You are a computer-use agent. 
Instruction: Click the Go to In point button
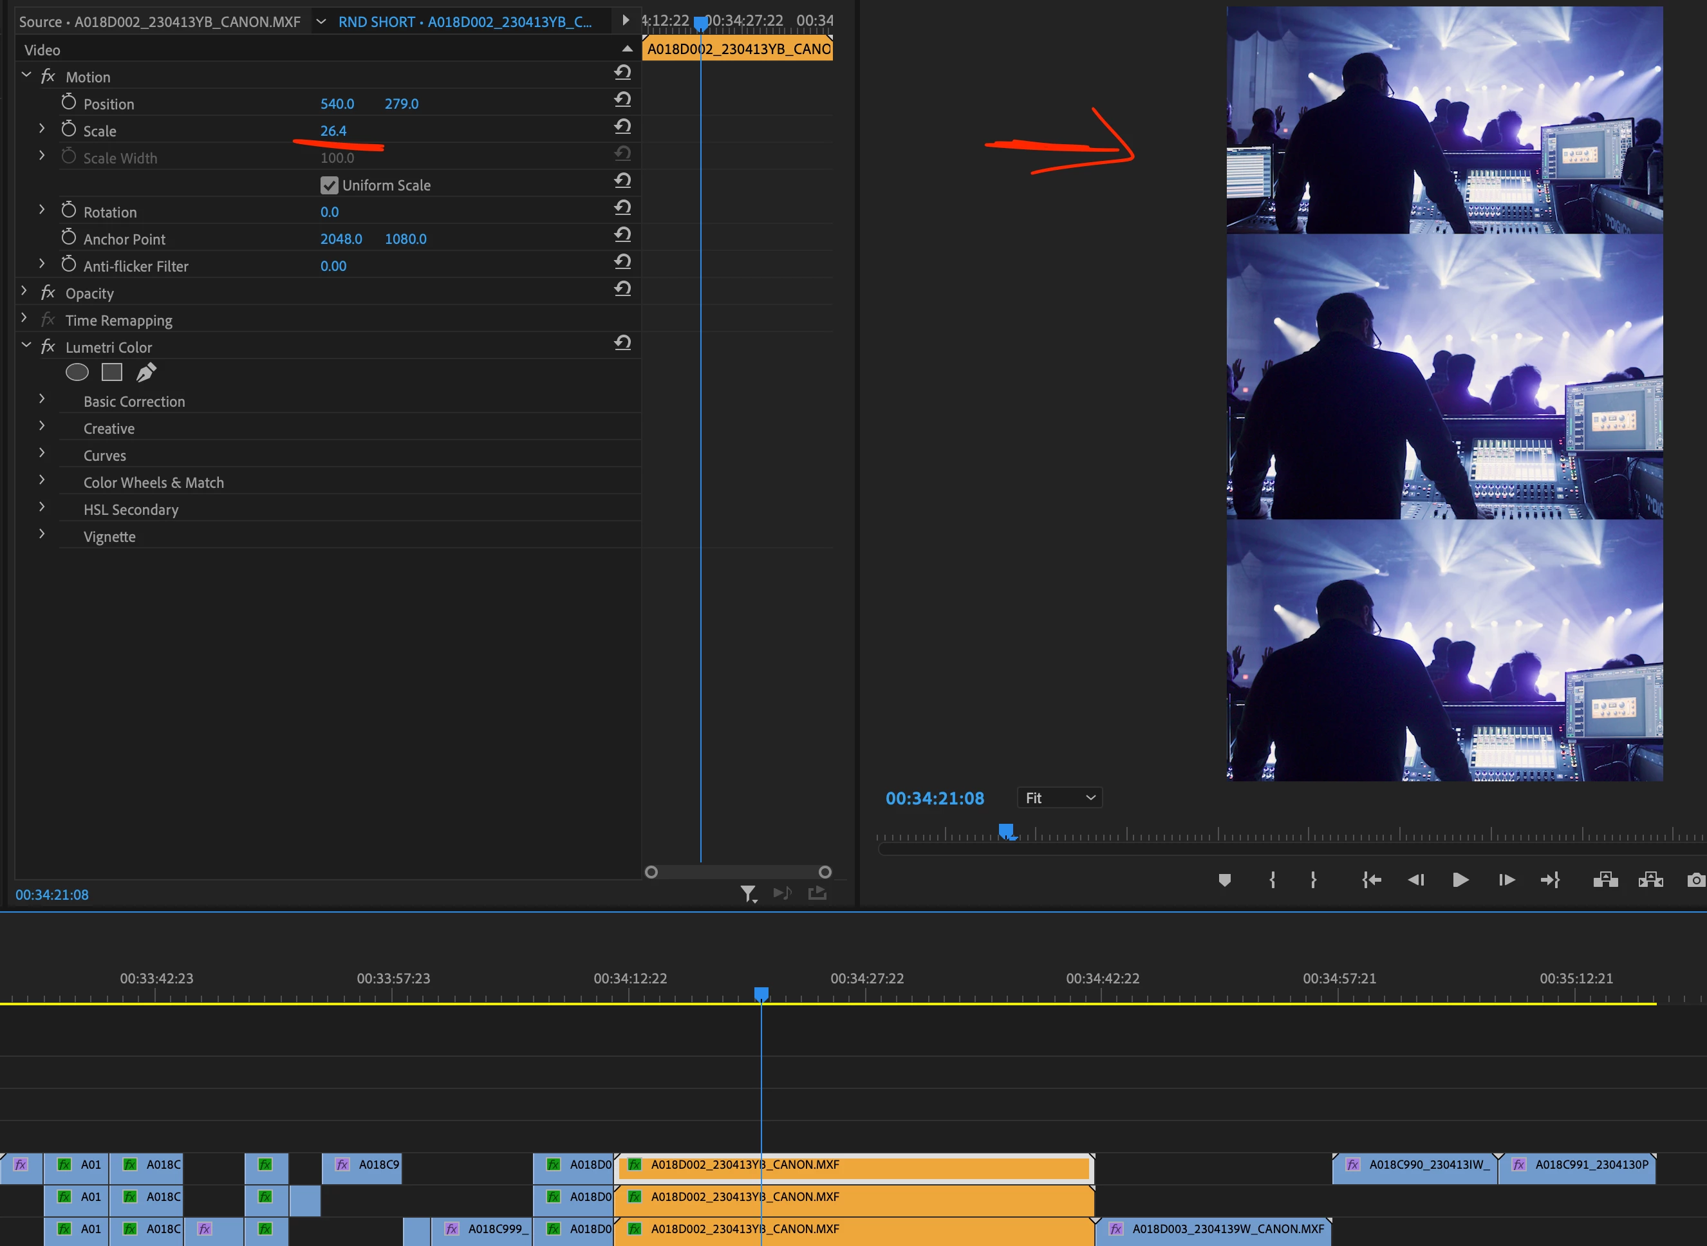pos(1372,879)
